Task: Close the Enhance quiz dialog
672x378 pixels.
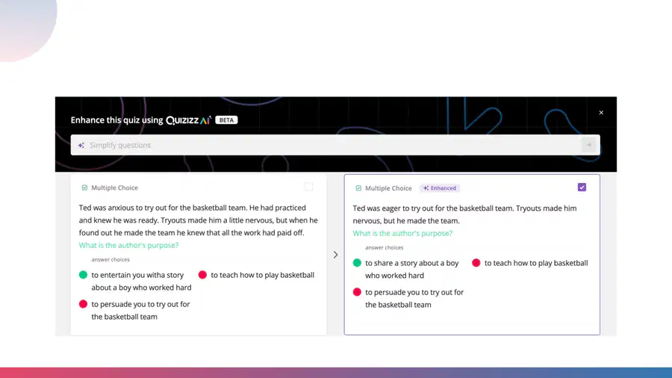Action: coord(601,113)
